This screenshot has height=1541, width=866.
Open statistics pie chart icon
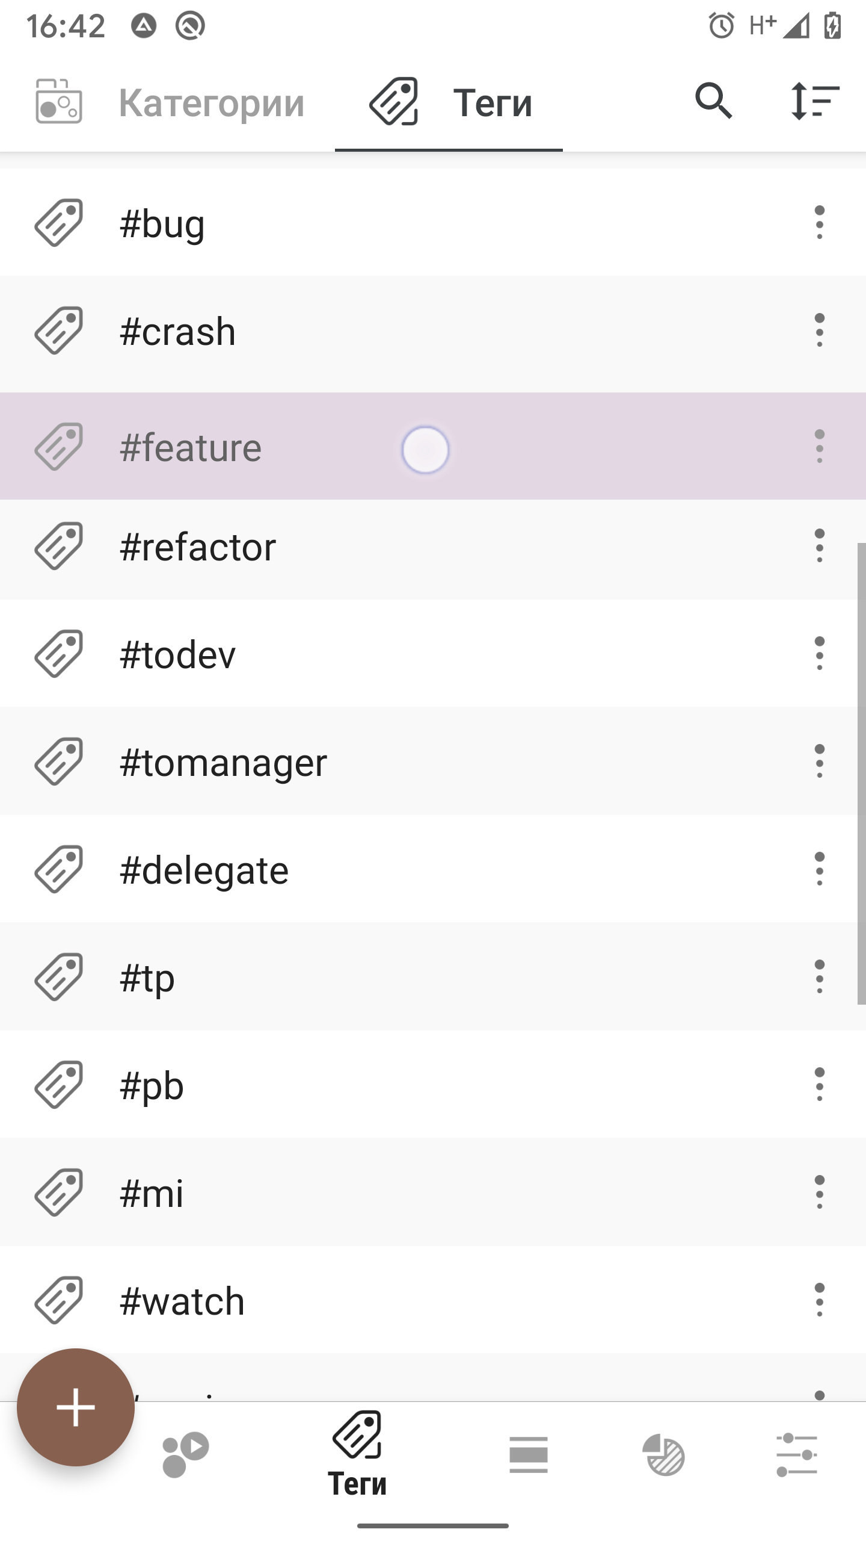pos(663,1455)
